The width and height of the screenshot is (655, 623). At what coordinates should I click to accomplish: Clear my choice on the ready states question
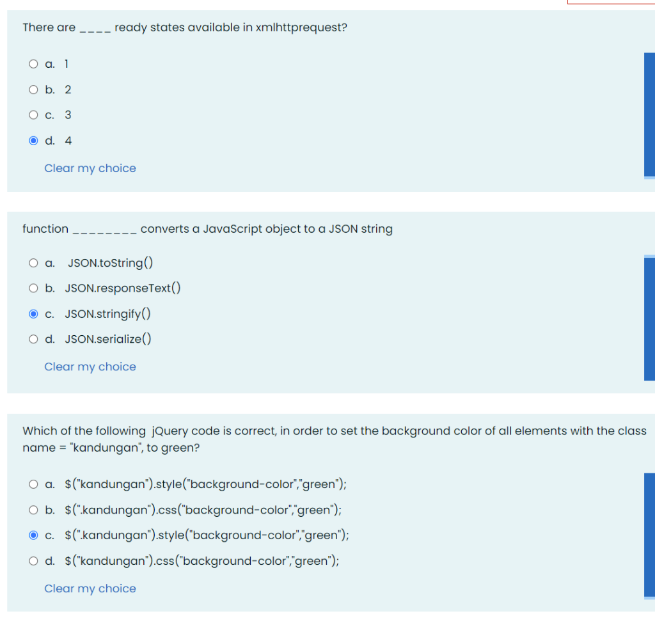click(90, 168)
